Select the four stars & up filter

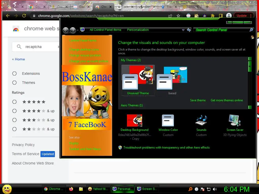tap(14, 111)
